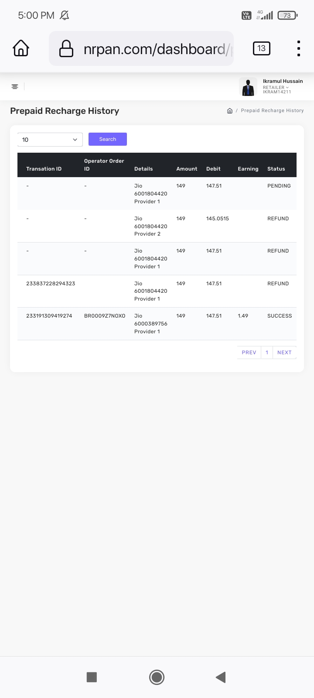Click the Prepaid Recharge History breadcrumb
Image resolution: width=314 pixels, height=698 pixels.
click(x=272, y=111)
